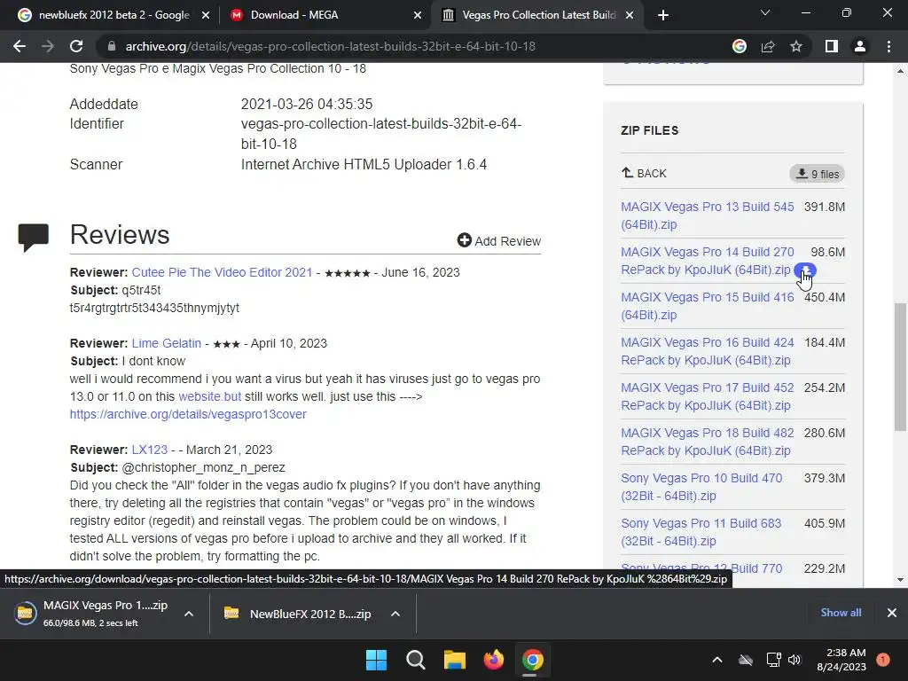Open the tab search dropdown
Image resolution: width=908 pixels, height=681 pixels.
click(765, 12)
